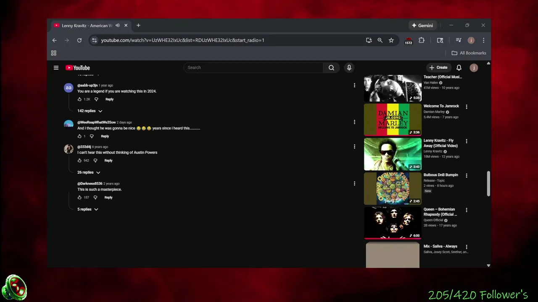Viewport: 538px width, 302px height.
Task: Click the green speaker overlay icon
Action: pyautogui.click(x=14, y=288)
